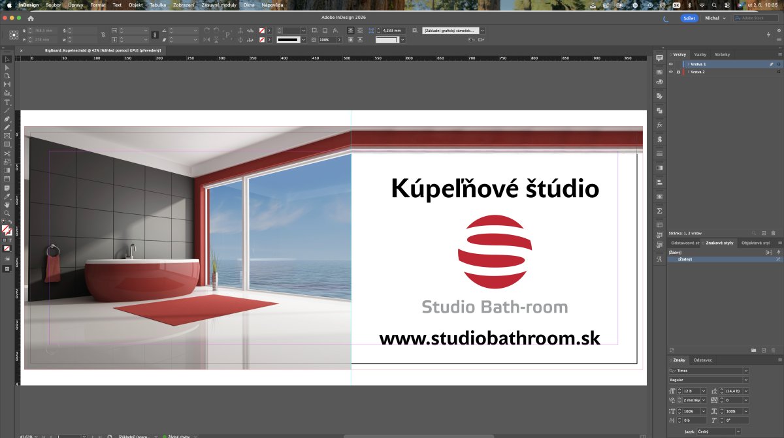Click the 4,233 mm value field
The image size is (784, 438).
click(x=393, y=31)
